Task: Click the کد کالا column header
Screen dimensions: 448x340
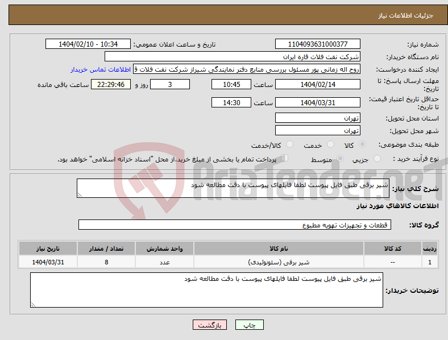Action: [393, 248]
